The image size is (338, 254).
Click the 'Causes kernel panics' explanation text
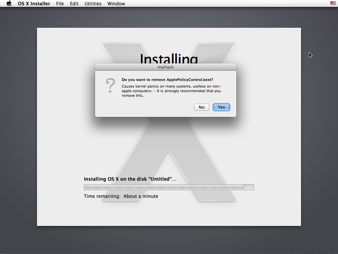pyautogui.click(x=172, y=91)
